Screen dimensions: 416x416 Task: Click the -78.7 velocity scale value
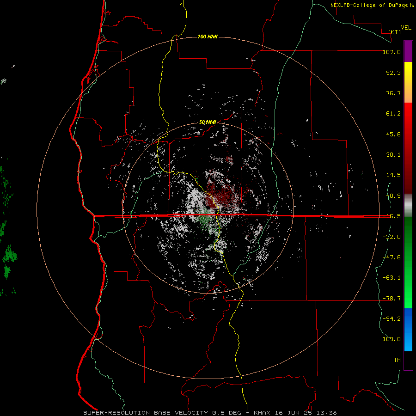(x=392, y=299)
